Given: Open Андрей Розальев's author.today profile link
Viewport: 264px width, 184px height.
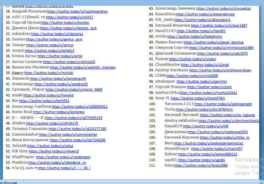Looking at the screenshot, I should click(77, 11).
